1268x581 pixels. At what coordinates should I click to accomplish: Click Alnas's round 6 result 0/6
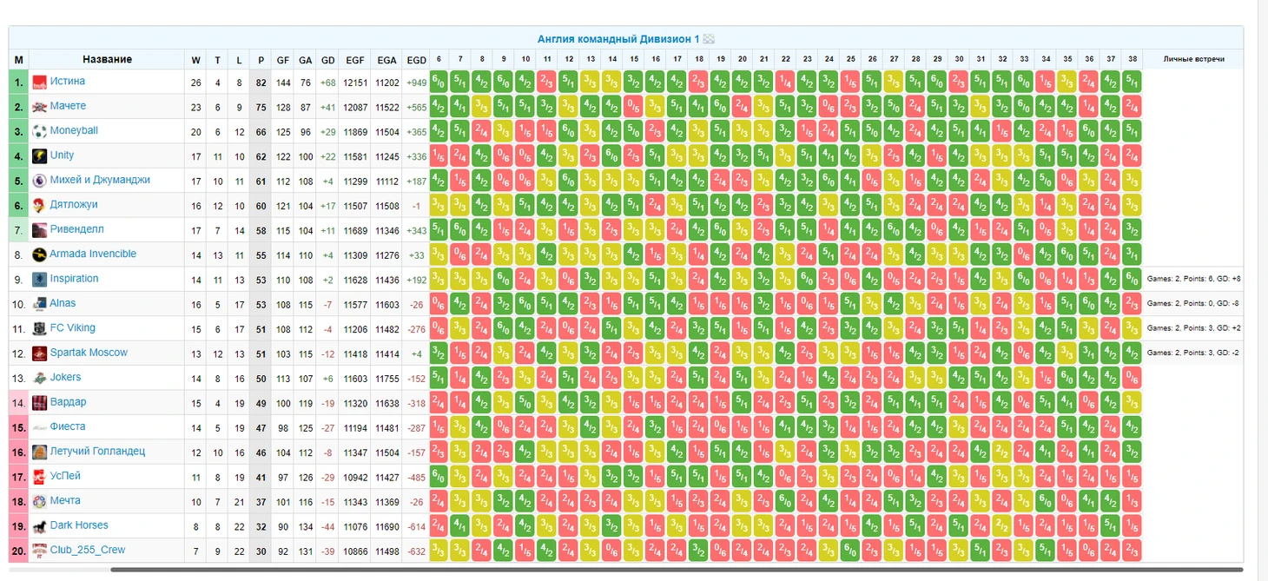pyautogui.click(x=439, y=304)
